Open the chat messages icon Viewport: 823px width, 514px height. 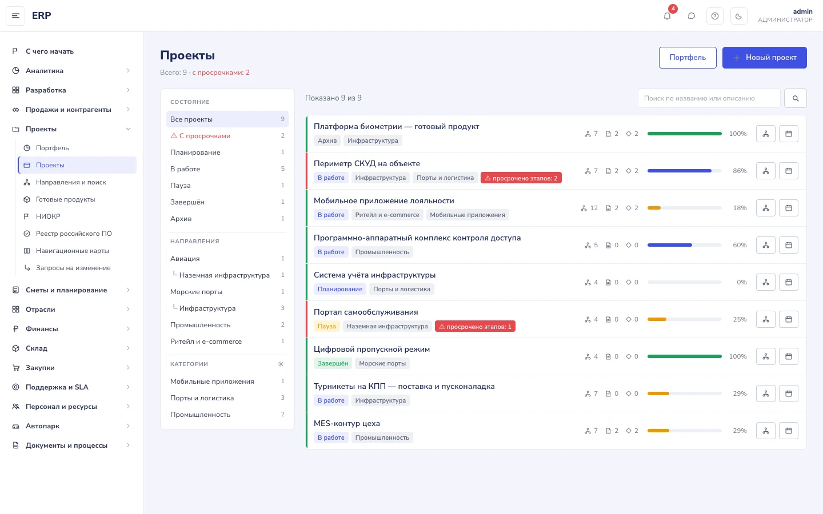[x=691, y=16]
